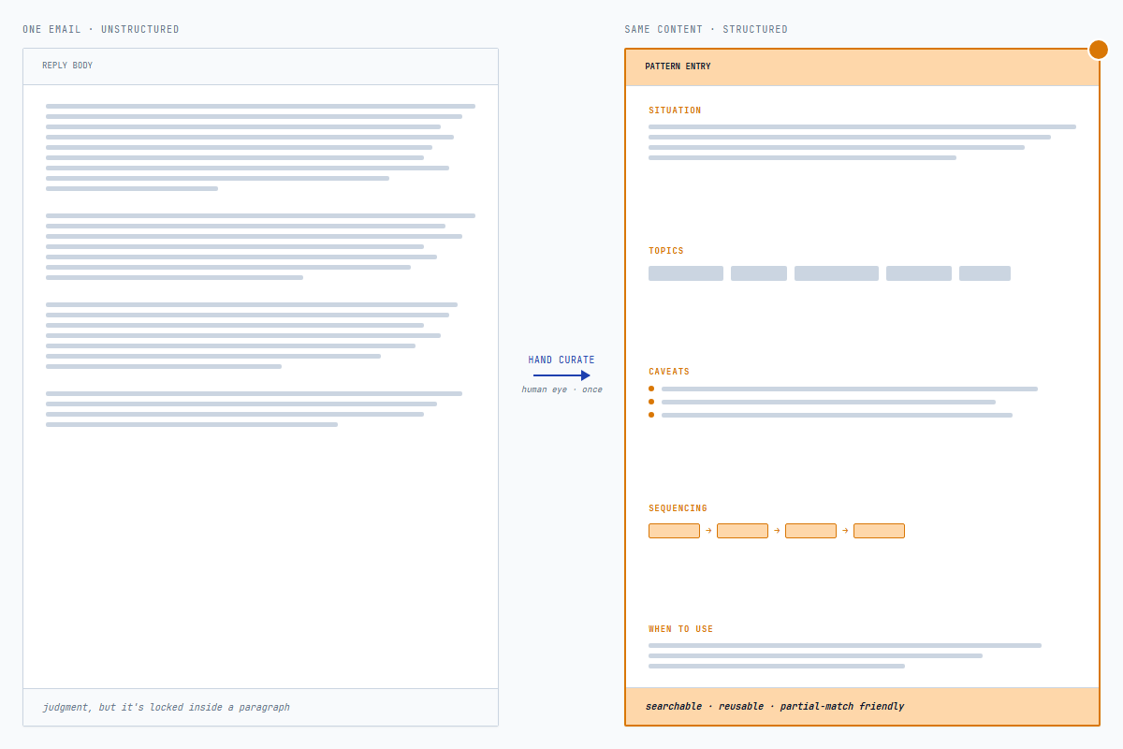Image resolution: width=1123 pixels, height=749 pixels.
Task: Click the arrow between first two sequencing boxes
Action: pyautogui.click(x=708, y=530)
